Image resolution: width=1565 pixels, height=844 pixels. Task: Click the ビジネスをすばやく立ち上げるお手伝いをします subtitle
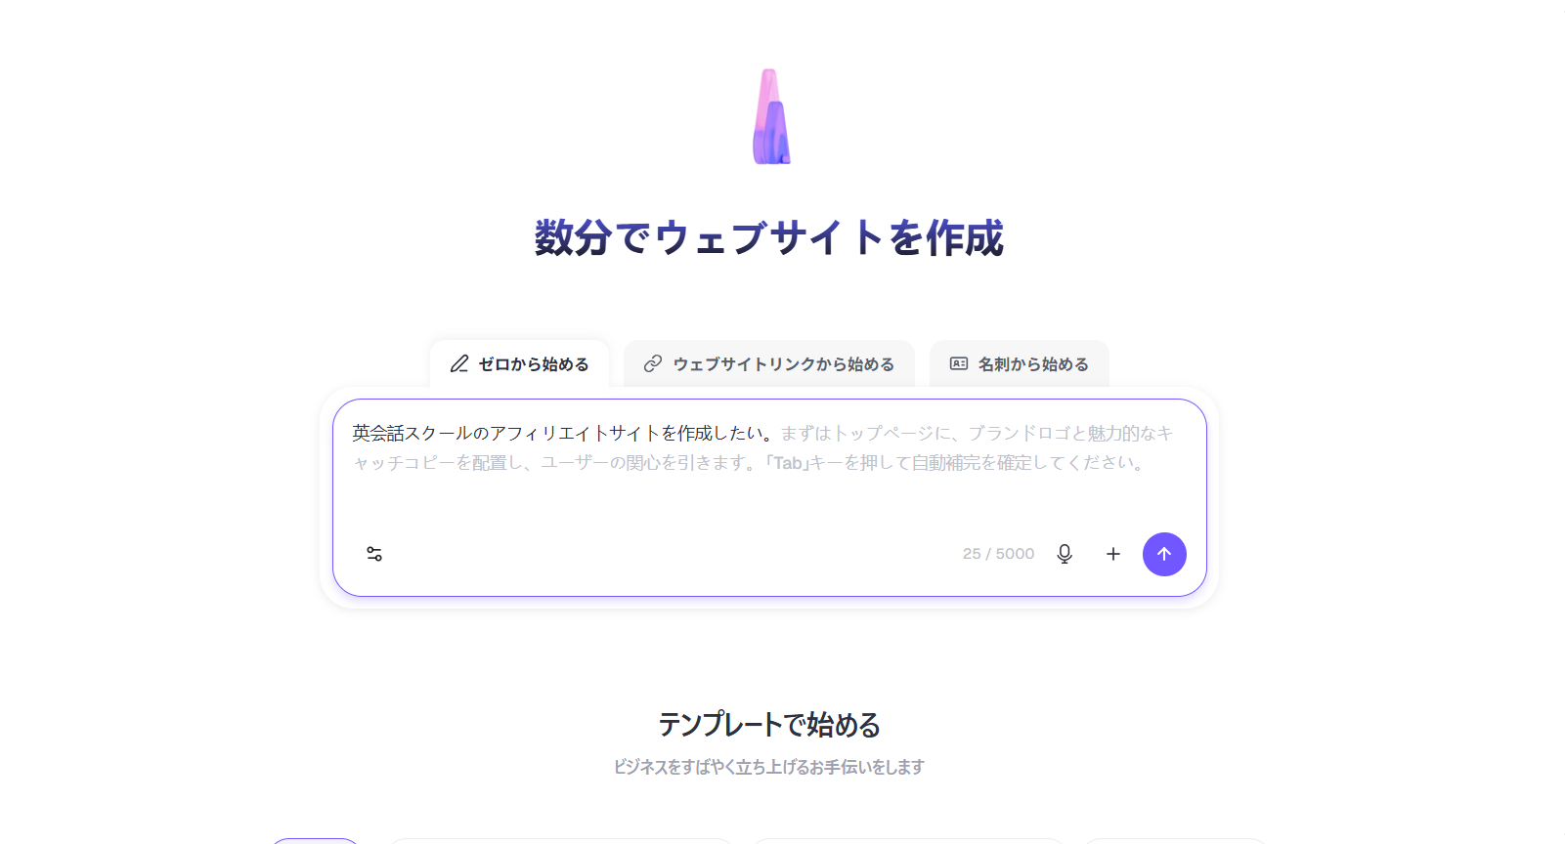click(769, 767)
